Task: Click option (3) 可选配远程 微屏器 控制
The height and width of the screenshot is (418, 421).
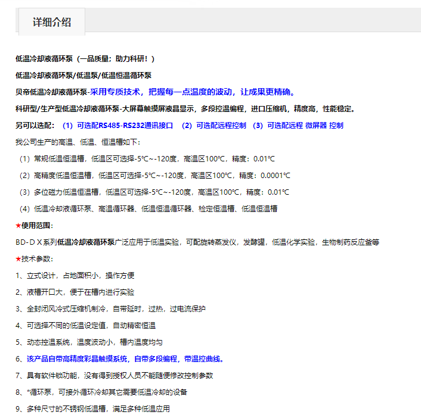Action: coord(298,126)
